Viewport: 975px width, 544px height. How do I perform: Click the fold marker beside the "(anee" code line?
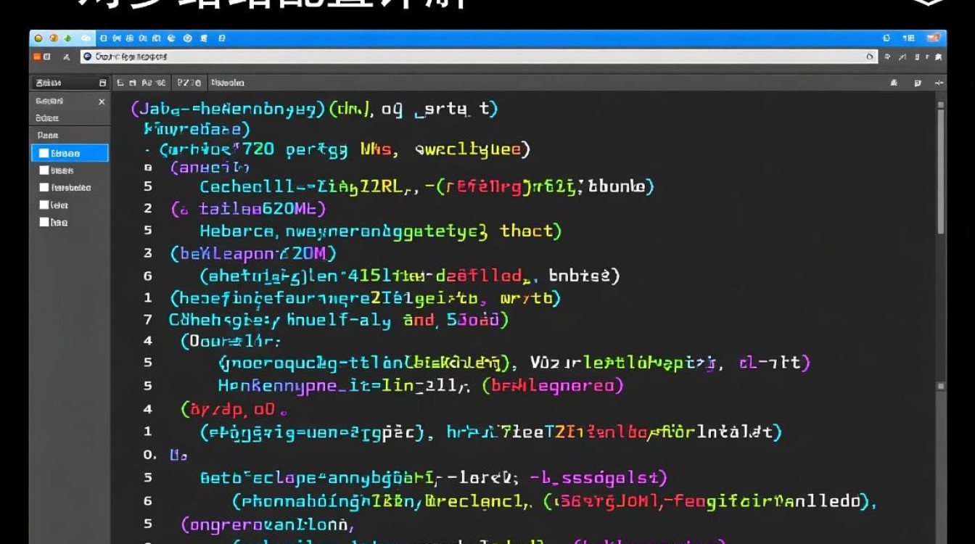(x=148, y=168)
